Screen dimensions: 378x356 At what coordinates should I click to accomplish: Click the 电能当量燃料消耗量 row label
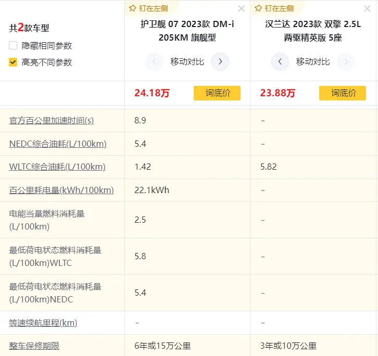click(47, 220)
